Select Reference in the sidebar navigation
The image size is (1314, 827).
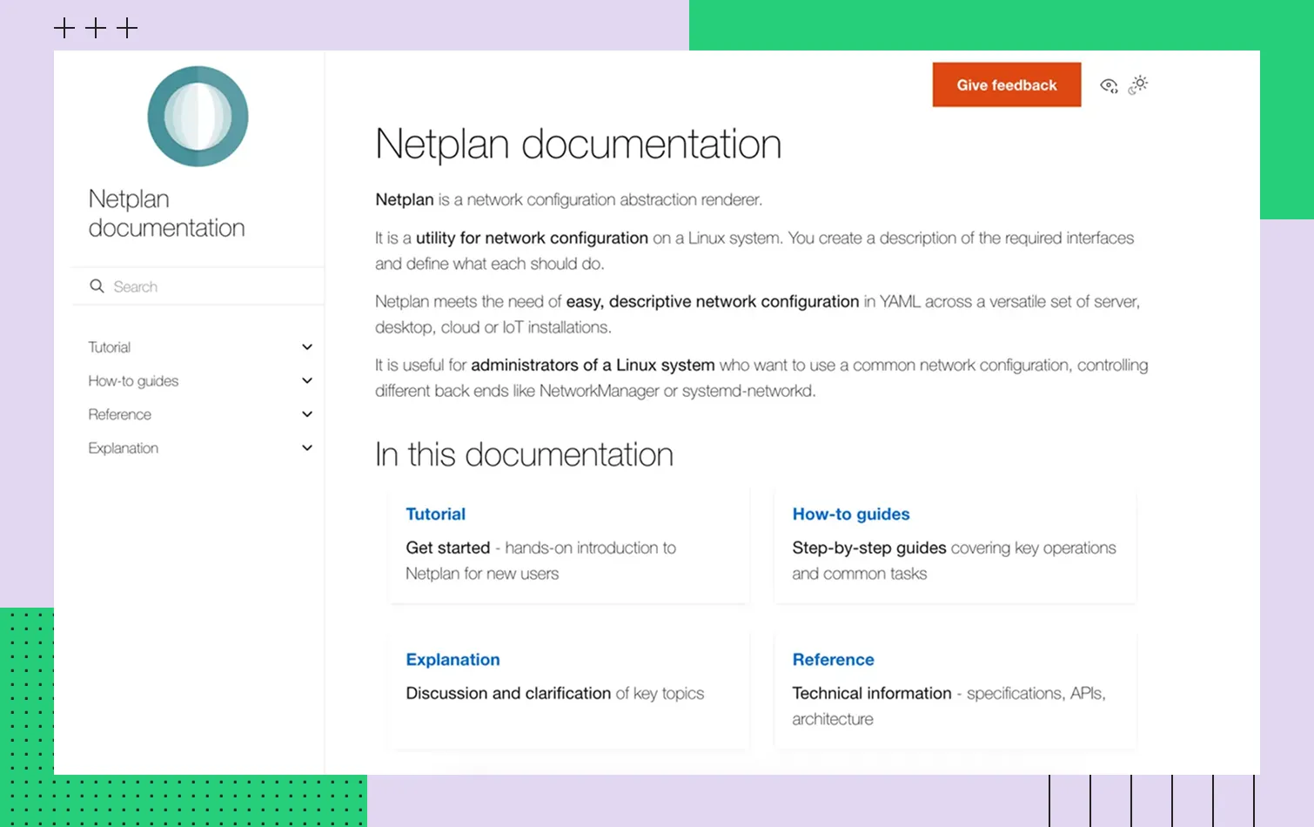coord(119,413)
